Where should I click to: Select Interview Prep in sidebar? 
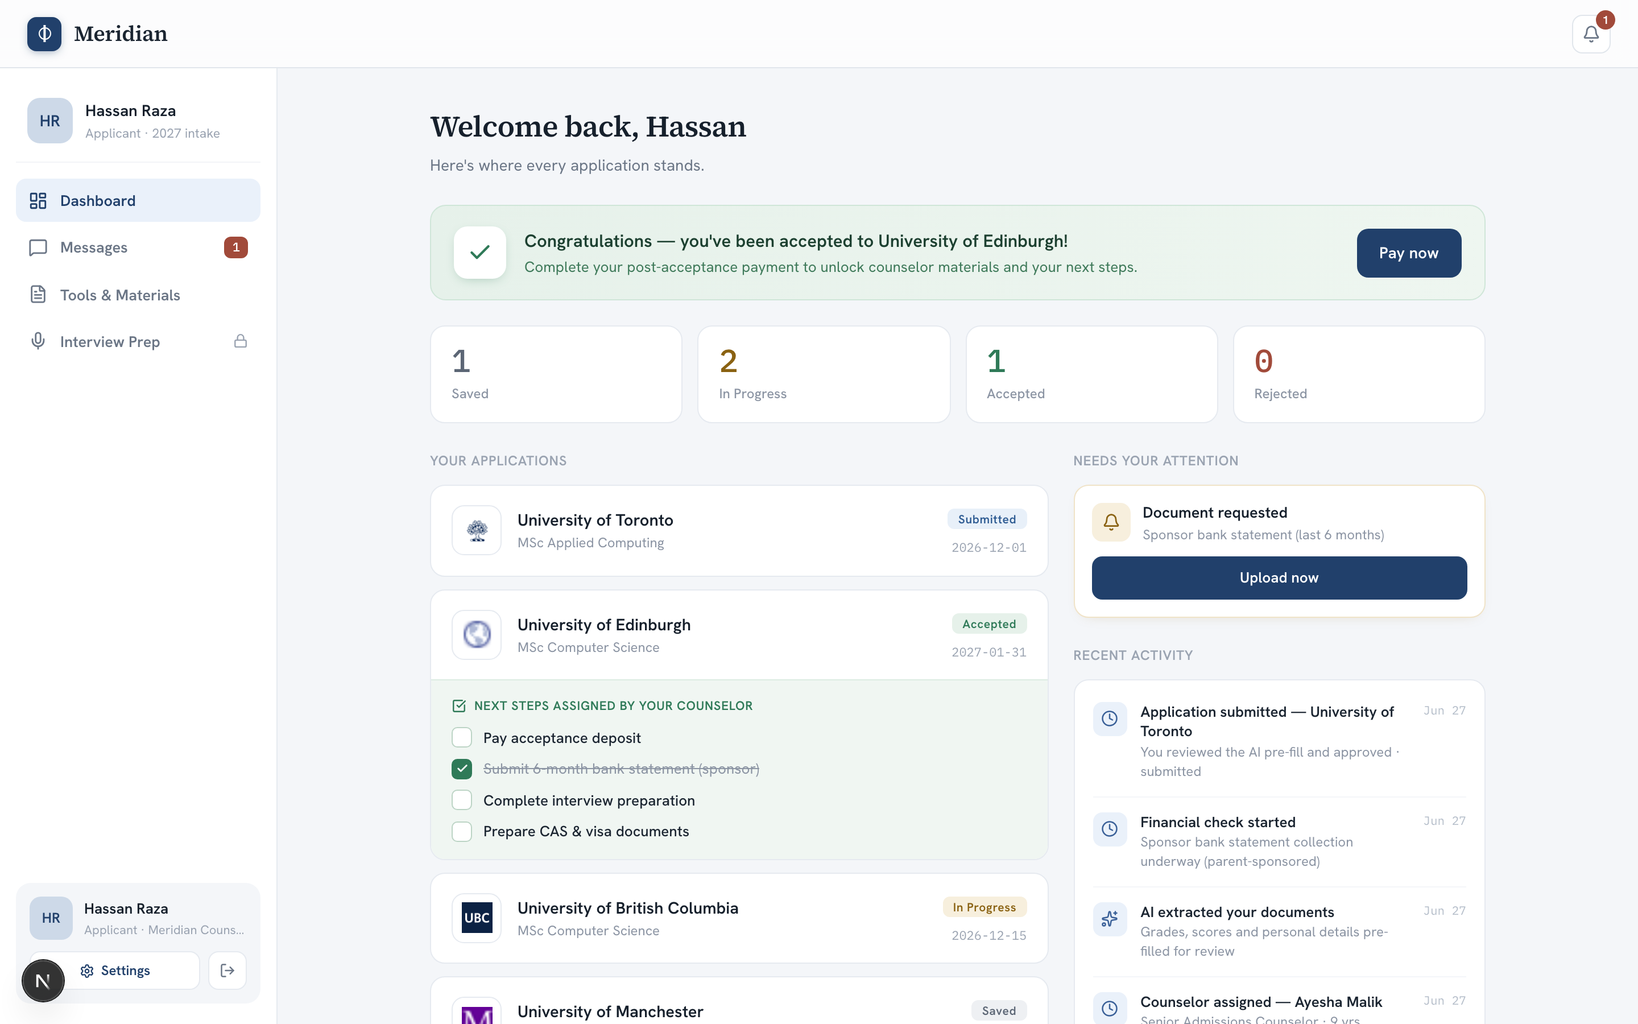(x=138, y=341)
